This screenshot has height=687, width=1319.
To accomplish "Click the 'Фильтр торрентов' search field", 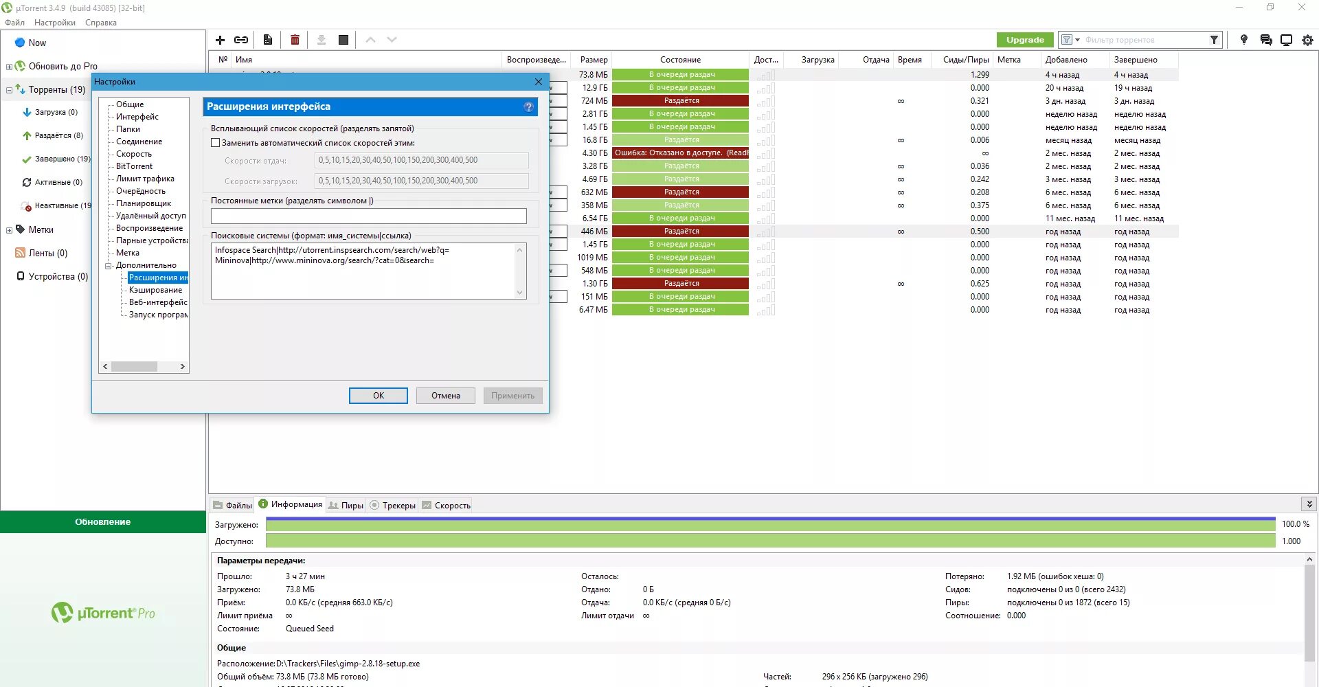I will coord(1145,40).
